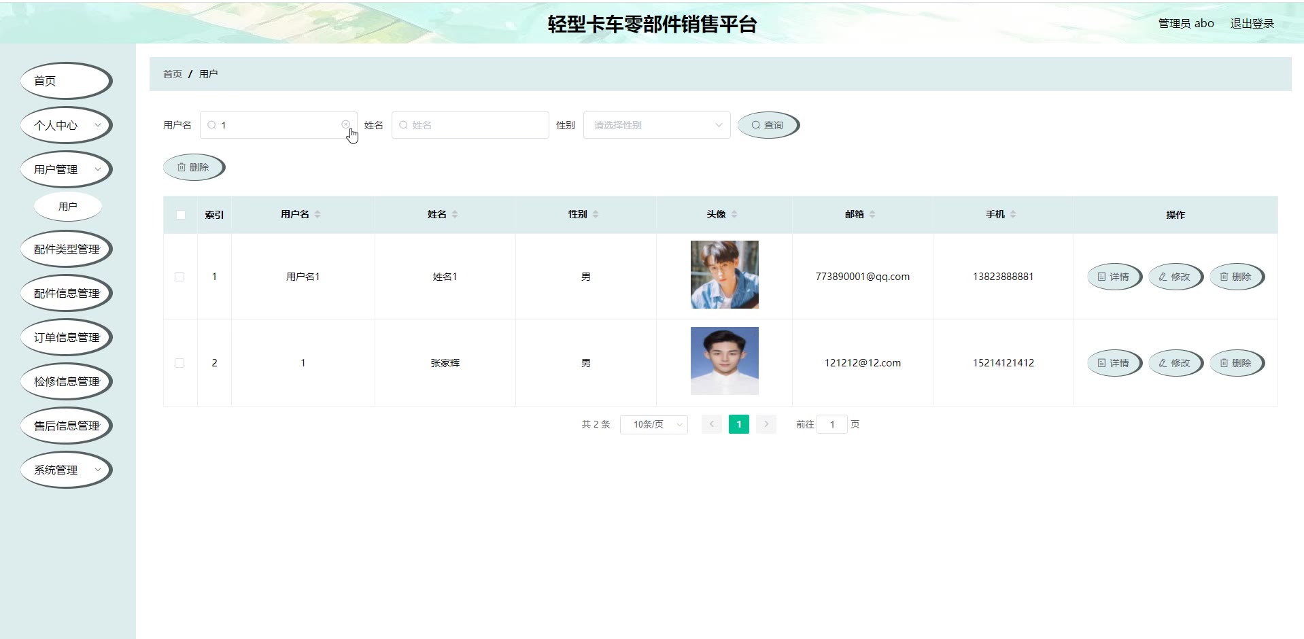The width and height of the screenshot is (1304, 639).
Task: Click 退出登录 to log out
Action: coord(1252,24)
